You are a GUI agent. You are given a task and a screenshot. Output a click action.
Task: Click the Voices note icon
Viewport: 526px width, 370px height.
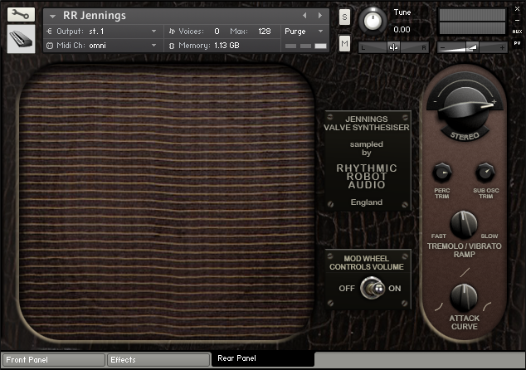[172, 32]
